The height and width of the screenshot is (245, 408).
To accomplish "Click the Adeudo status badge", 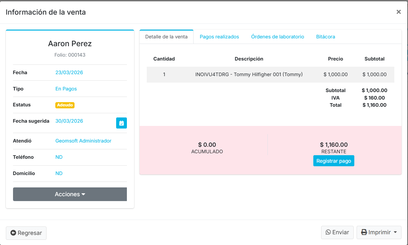I will click(65, 105).
